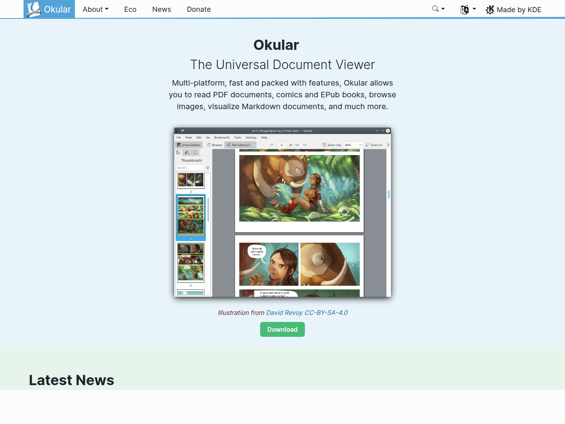Open the Donate page

point(199,9)
